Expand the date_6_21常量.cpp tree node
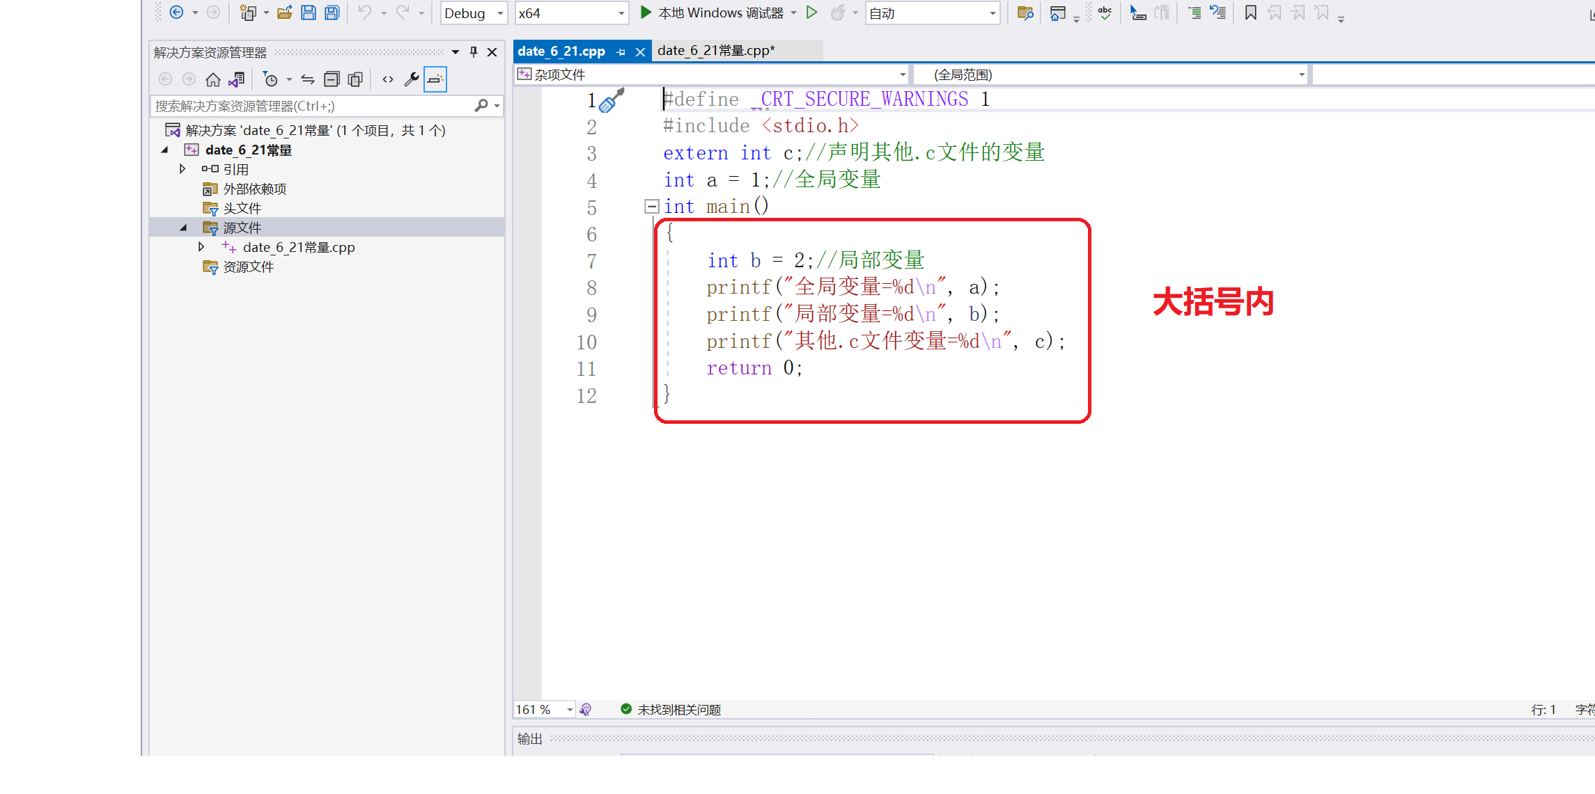Image resolution: width=1595 pixels, height=794 pixels. [x=201, y=247]
